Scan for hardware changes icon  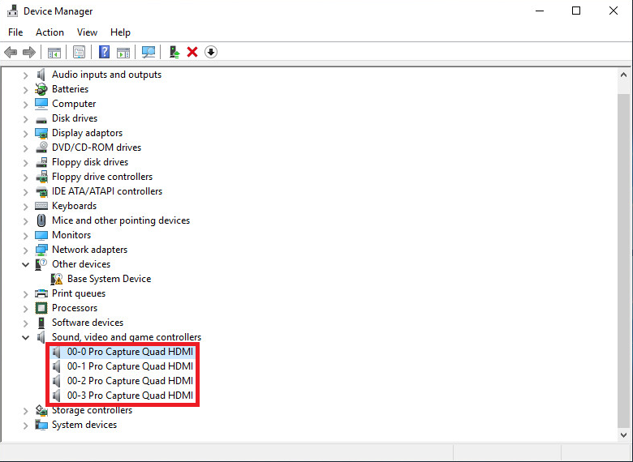(149, 52)
